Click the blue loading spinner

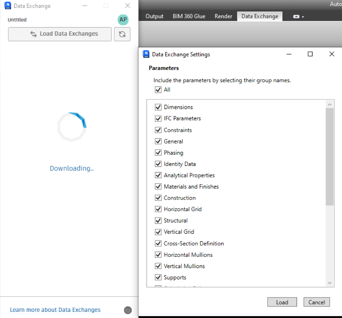click(72, 127)
